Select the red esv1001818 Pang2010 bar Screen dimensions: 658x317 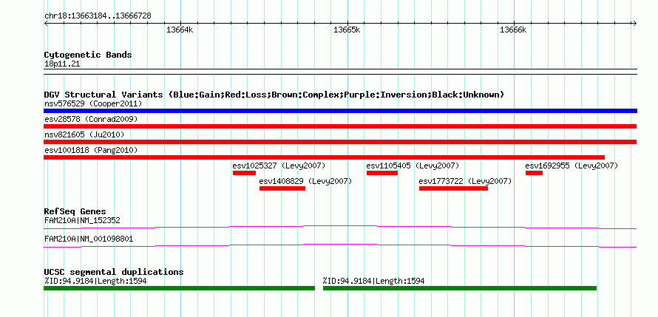(x=324, y=157)
